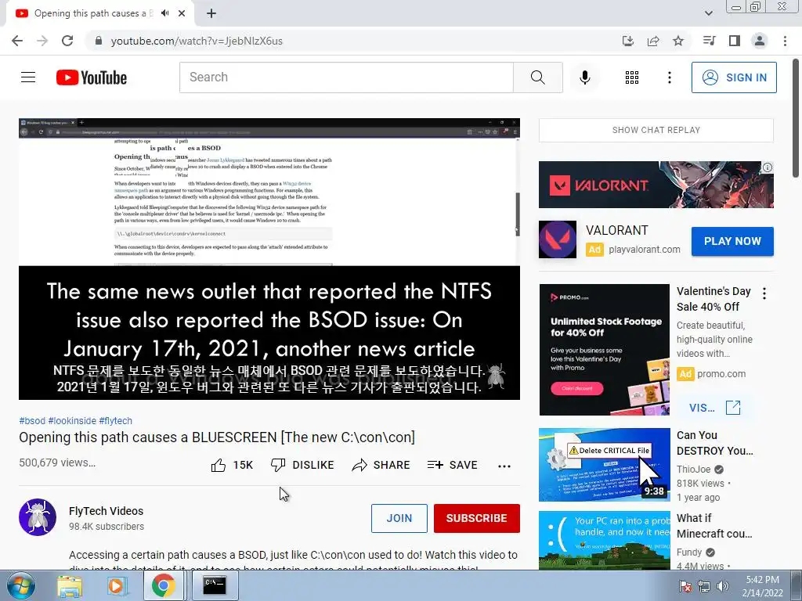Like the video with thumbs up
Viewport: 802px width, 601px height.
pyautogui.click(x=232, y=465)
